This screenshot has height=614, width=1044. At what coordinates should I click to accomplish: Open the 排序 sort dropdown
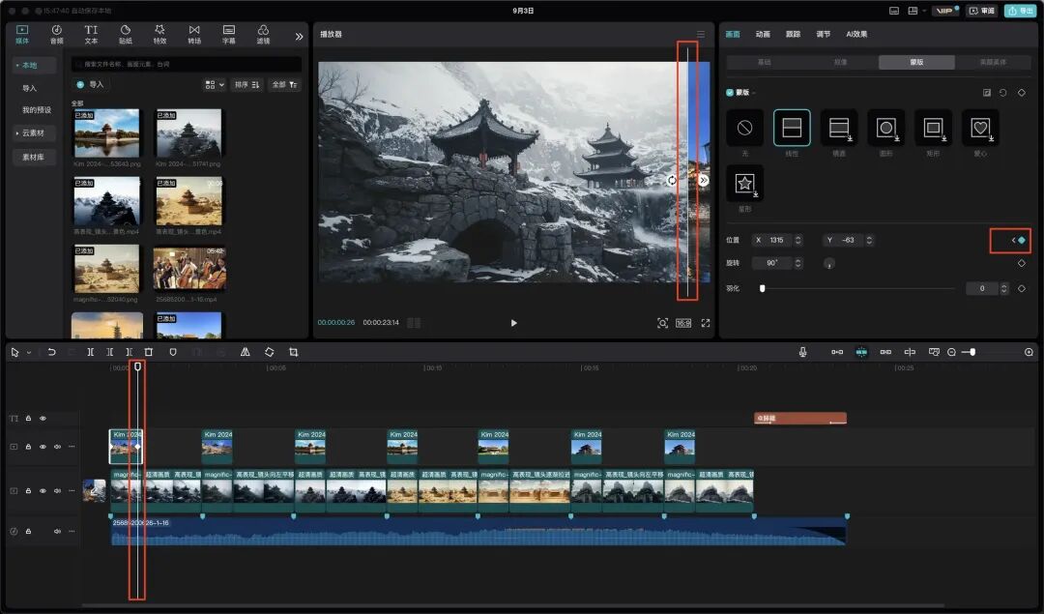pyautogui.click(x=246, y=84)
